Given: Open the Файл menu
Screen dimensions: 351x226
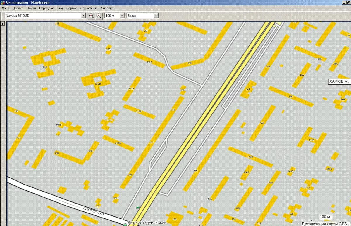Looking at the screenshot, I should [x=5, y=8].
